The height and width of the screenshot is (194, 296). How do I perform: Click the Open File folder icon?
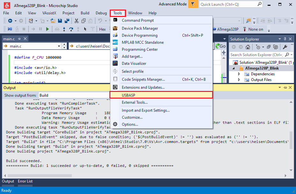click(x=53, y=21)
